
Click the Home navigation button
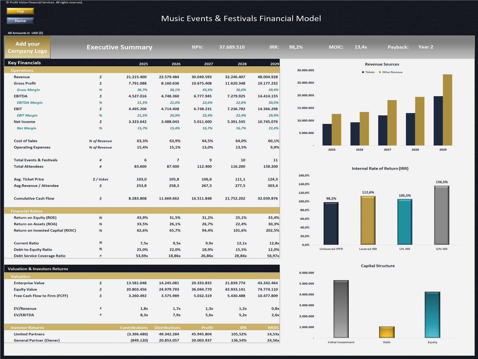[20, 21]
